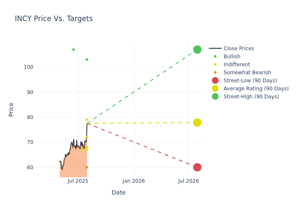Screen dimensions: 296x211
Task: Click the Somewhat Bearish legend marker
Action: [215, 73]
